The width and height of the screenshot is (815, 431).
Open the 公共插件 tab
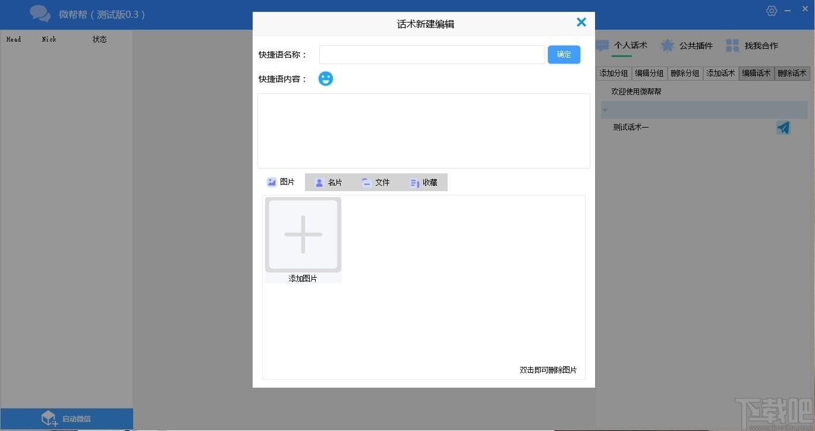[687, 46]
